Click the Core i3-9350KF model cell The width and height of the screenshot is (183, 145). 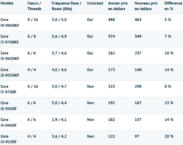point(10,72)
